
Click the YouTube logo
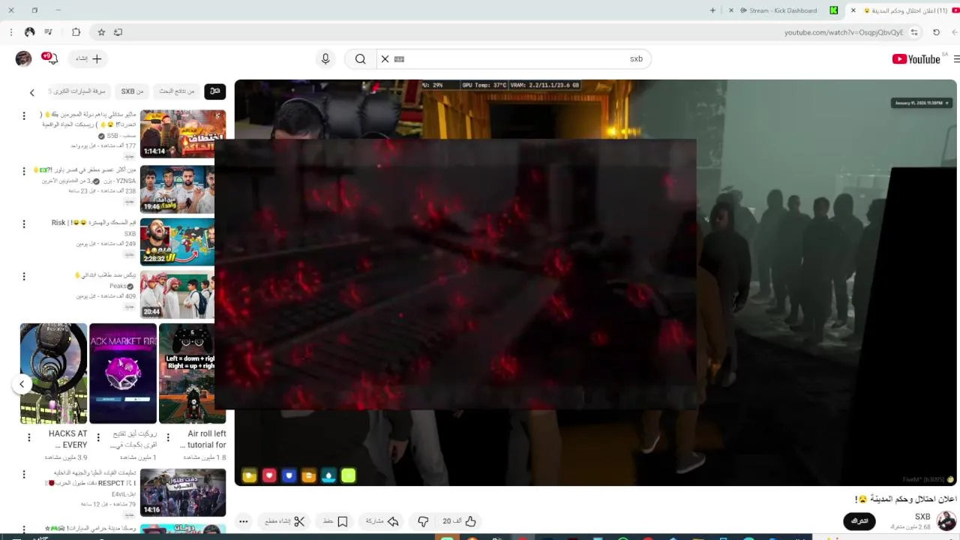click(x=916, y=59)
